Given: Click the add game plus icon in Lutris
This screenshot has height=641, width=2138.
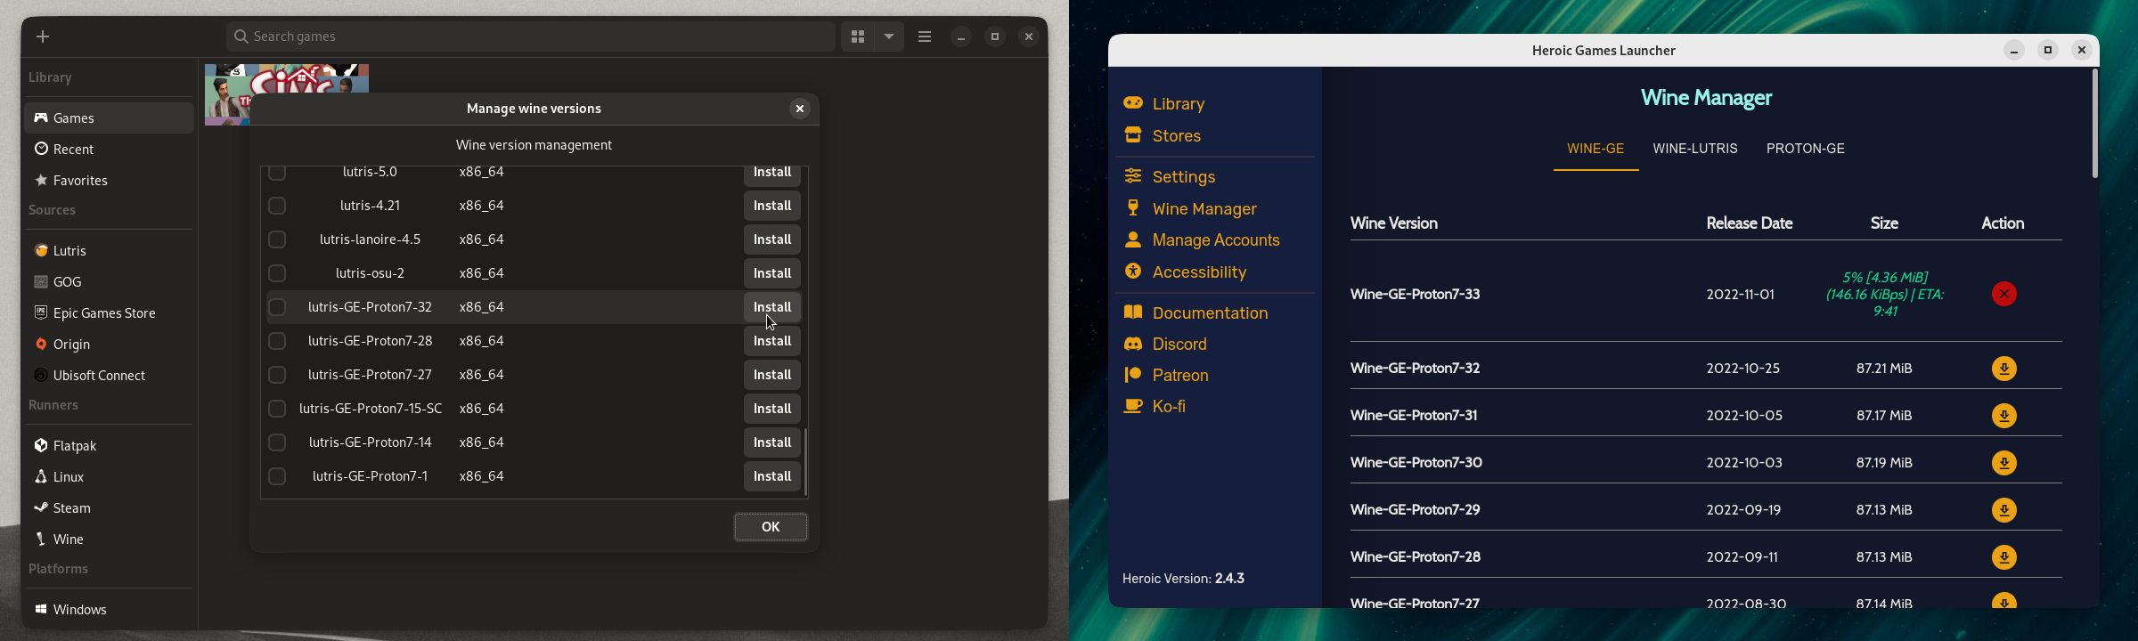Looking at the screenshot, I should (43, 37).
